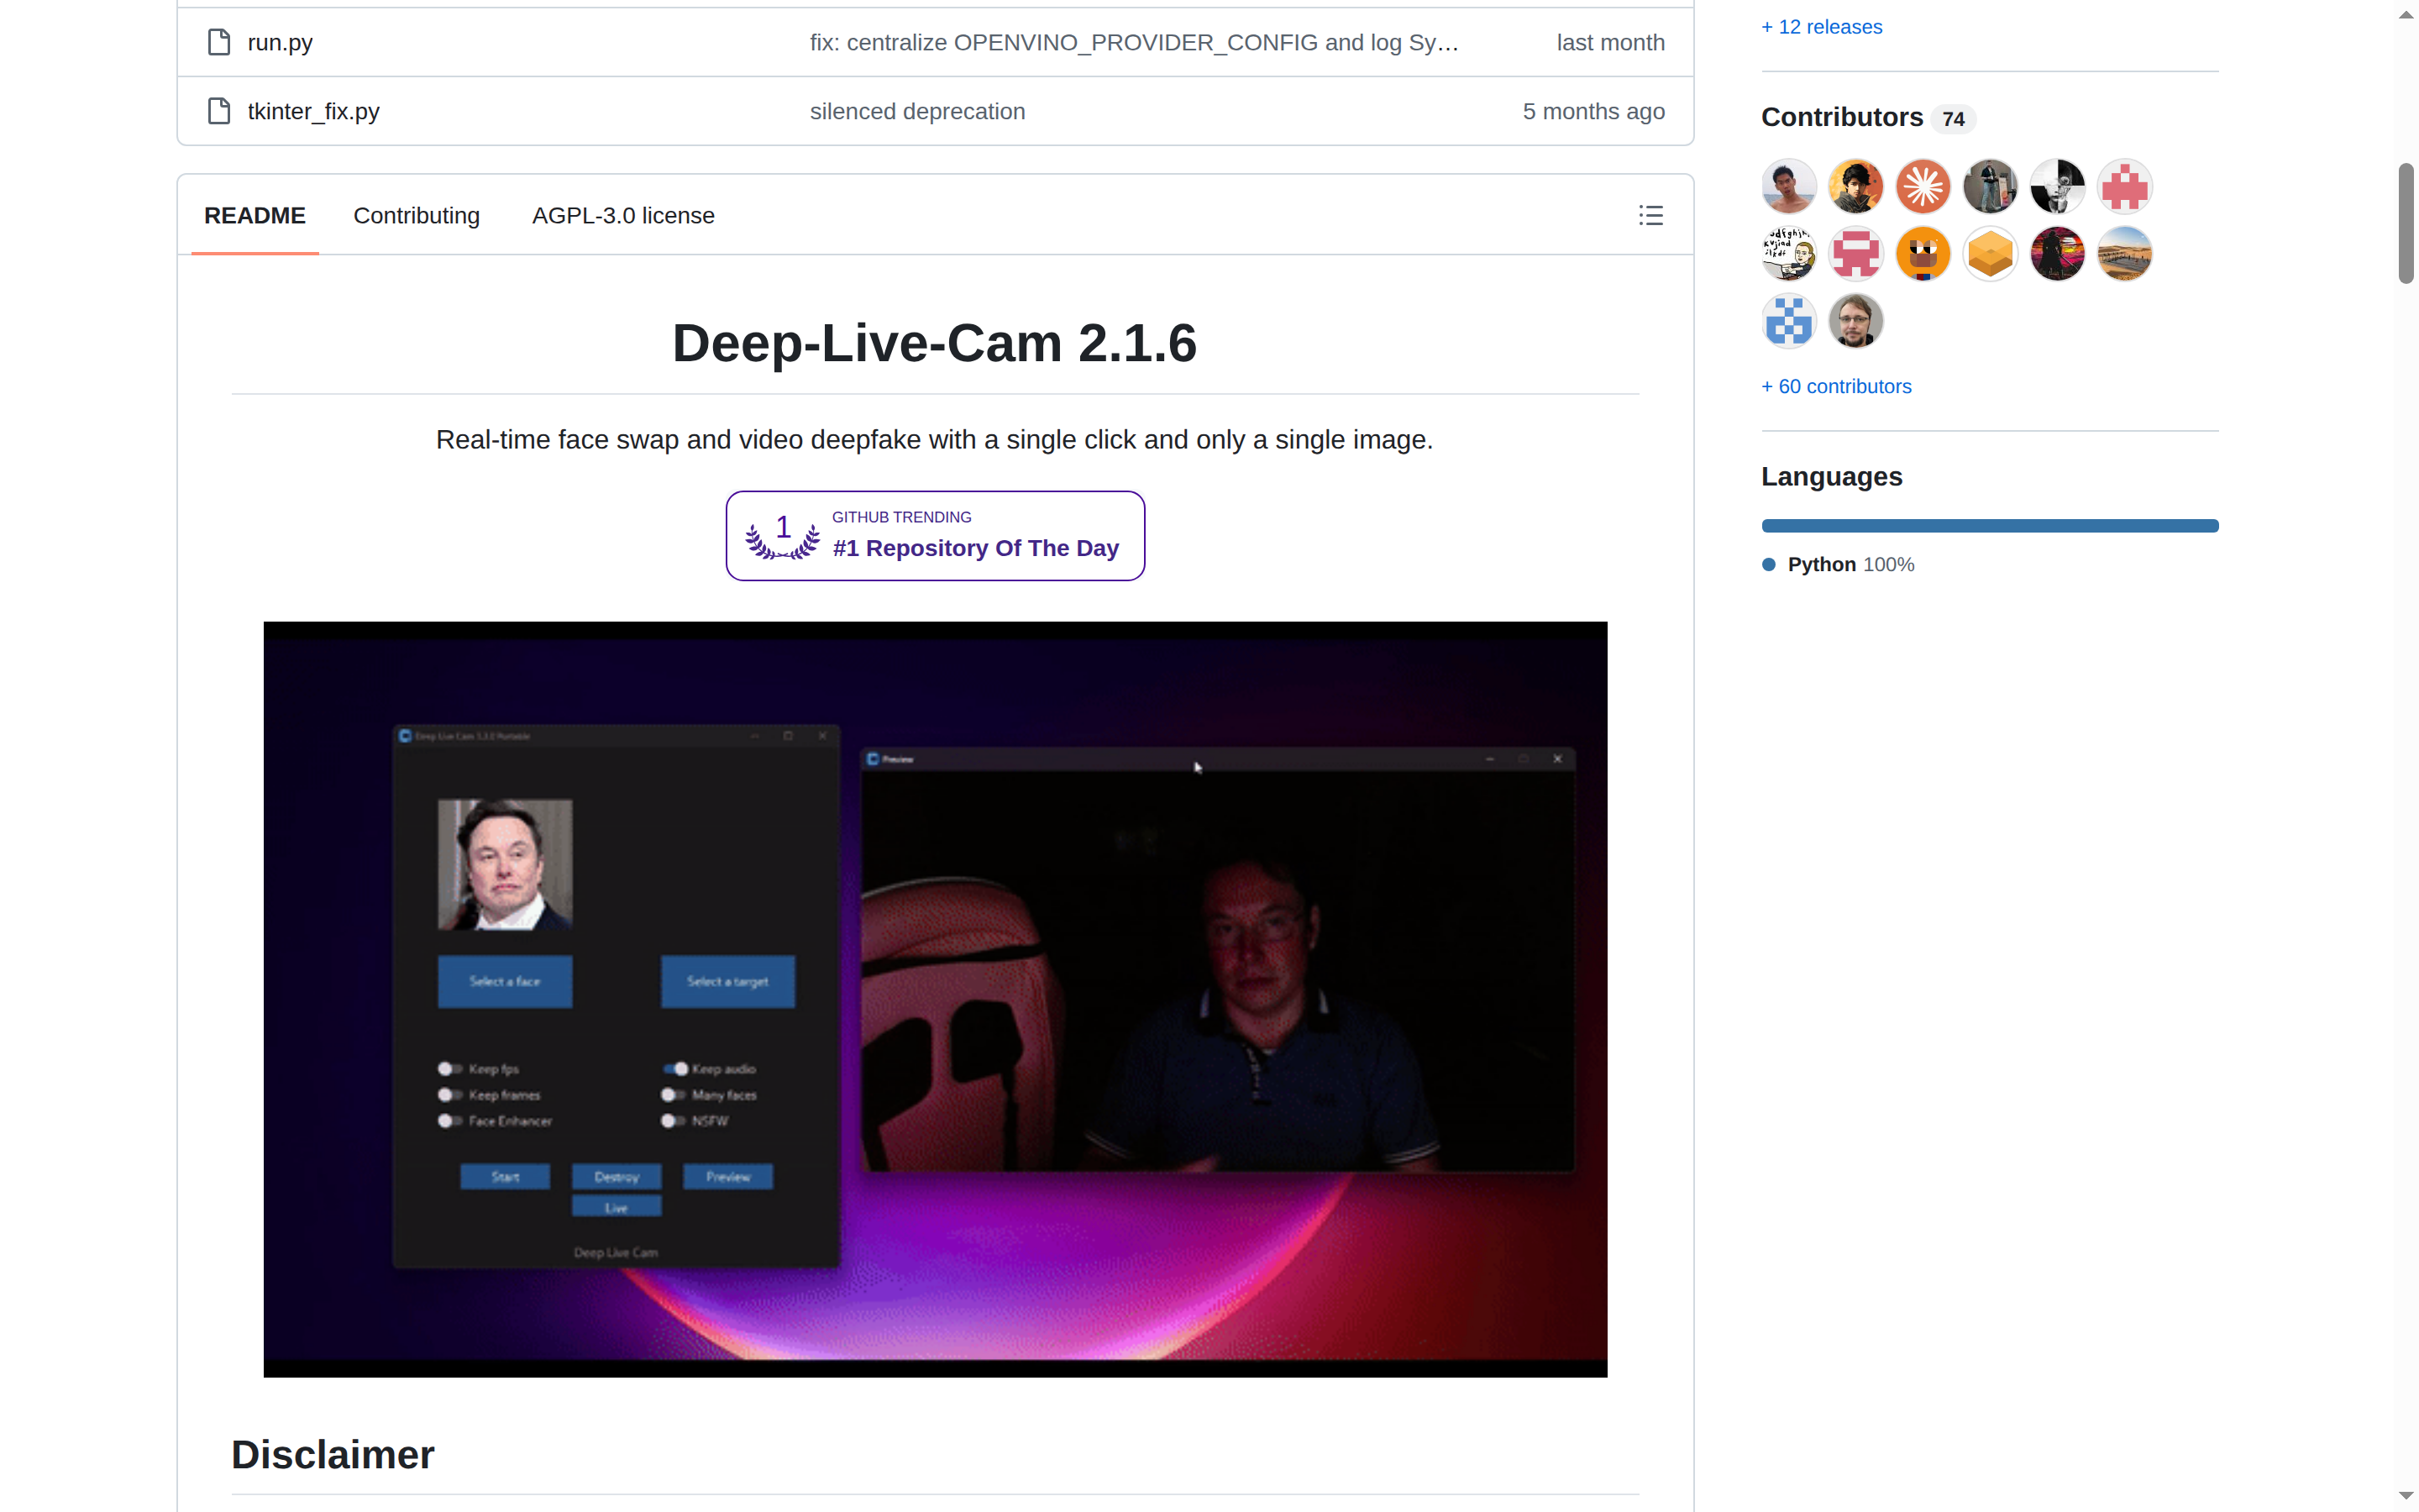This screenshot has width=2419, height=1512.
Task: Open the bearded man with glasses avatar
Action: [1855, 321]
